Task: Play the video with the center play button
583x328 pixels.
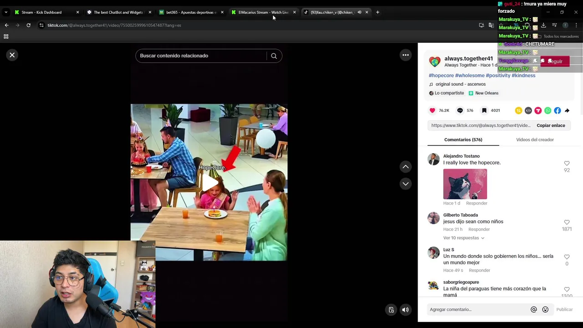Action: (x=210, y=183)
